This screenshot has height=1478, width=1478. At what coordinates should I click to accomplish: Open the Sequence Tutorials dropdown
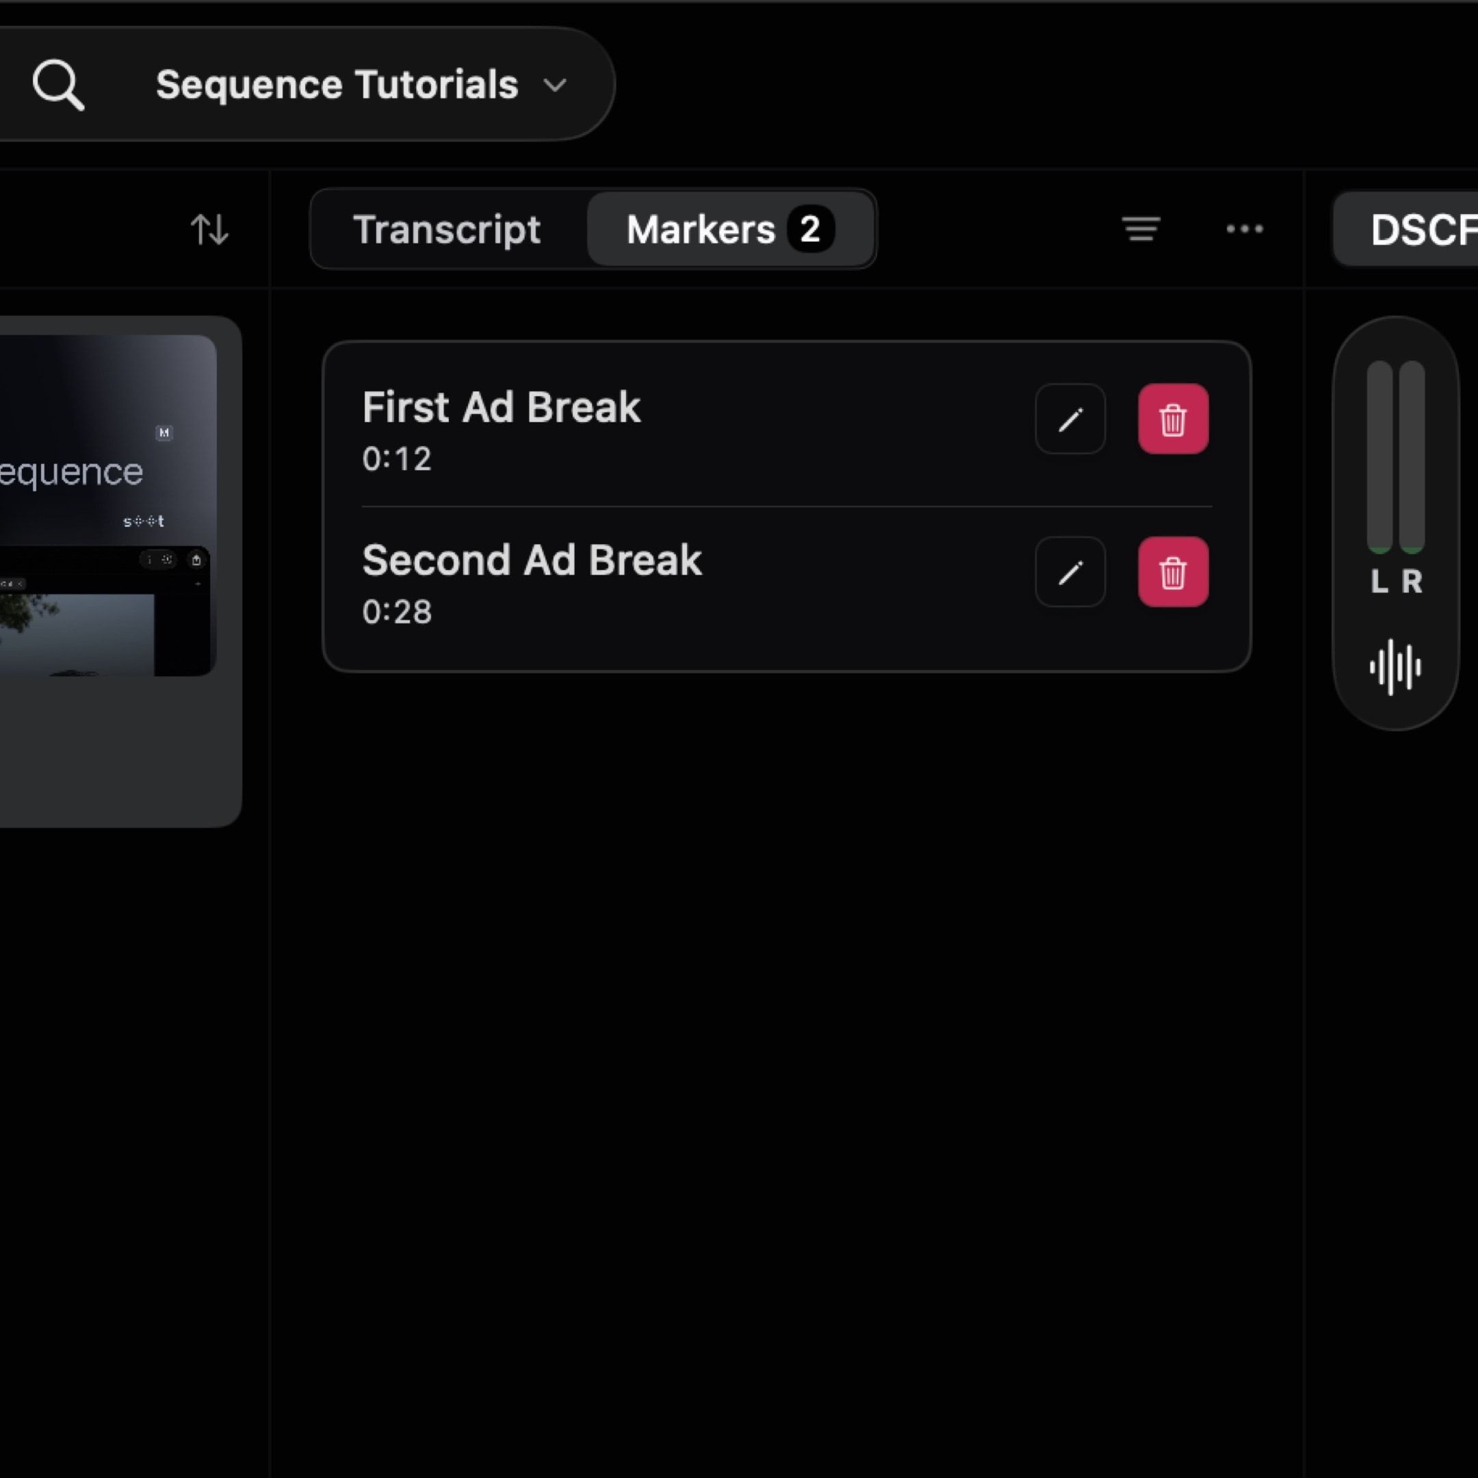tap(361, 84)
